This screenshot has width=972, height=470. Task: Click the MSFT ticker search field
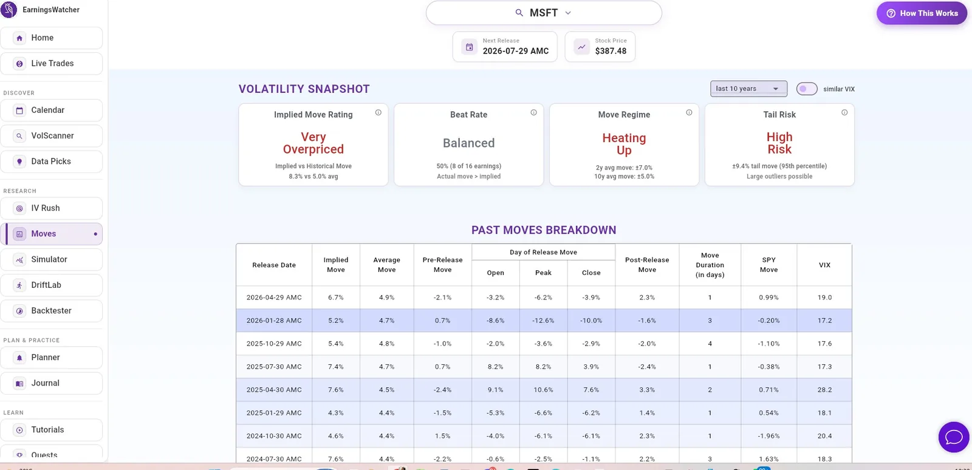tap(544, 13)
